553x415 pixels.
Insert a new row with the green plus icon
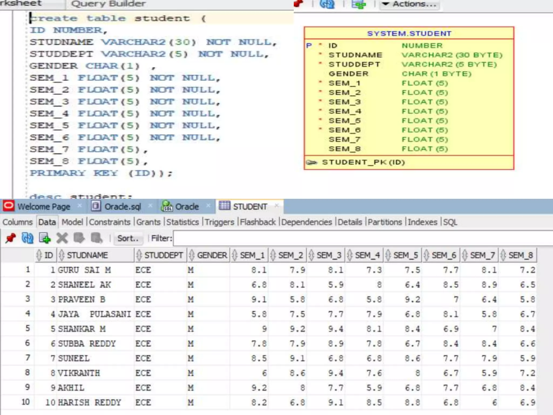point(45,238)
